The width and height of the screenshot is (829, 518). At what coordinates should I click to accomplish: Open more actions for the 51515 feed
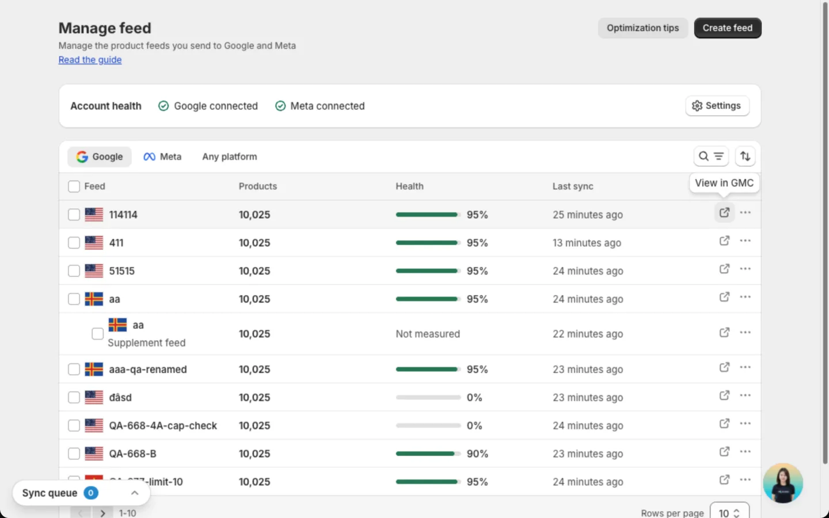(x=746, y=269)
